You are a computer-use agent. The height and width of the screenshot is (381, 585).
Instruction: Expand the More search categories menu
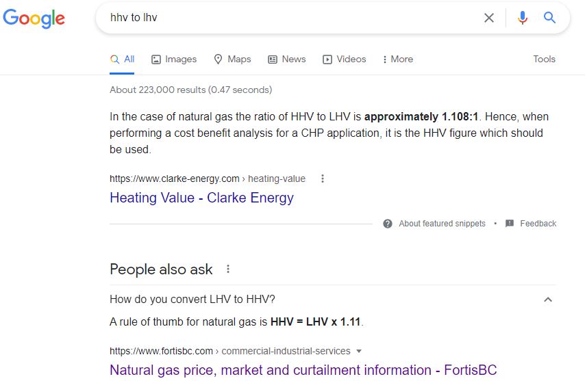(398, 60)
